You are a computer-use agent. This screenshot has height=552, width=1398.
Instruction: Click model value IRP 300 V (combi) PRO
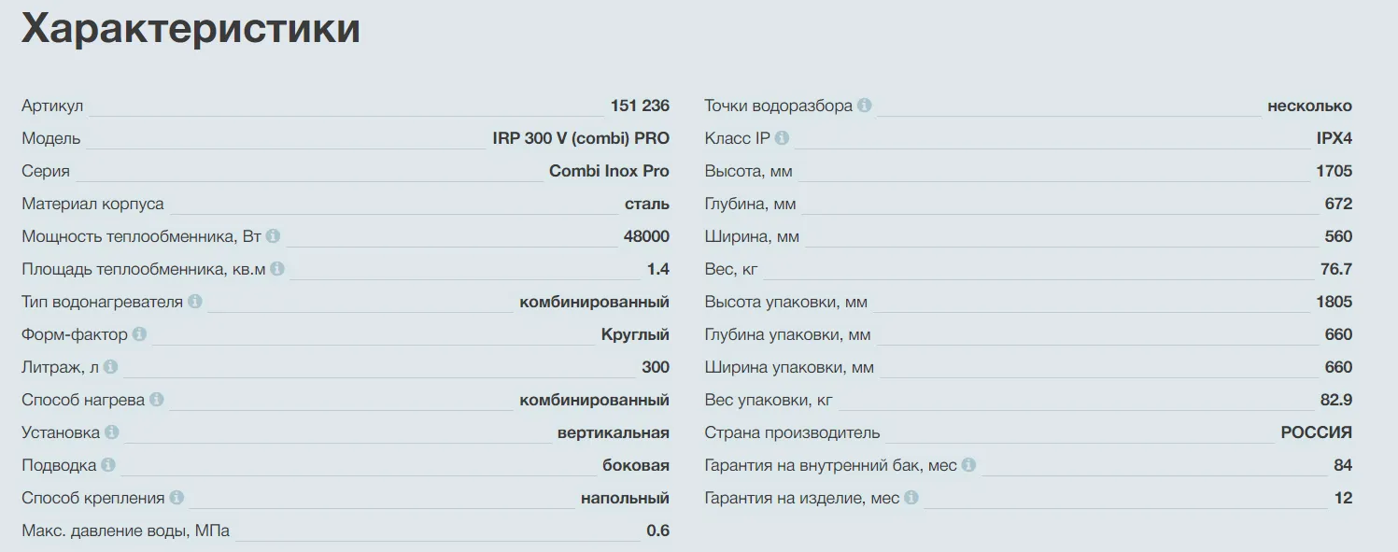coord(581,139)
